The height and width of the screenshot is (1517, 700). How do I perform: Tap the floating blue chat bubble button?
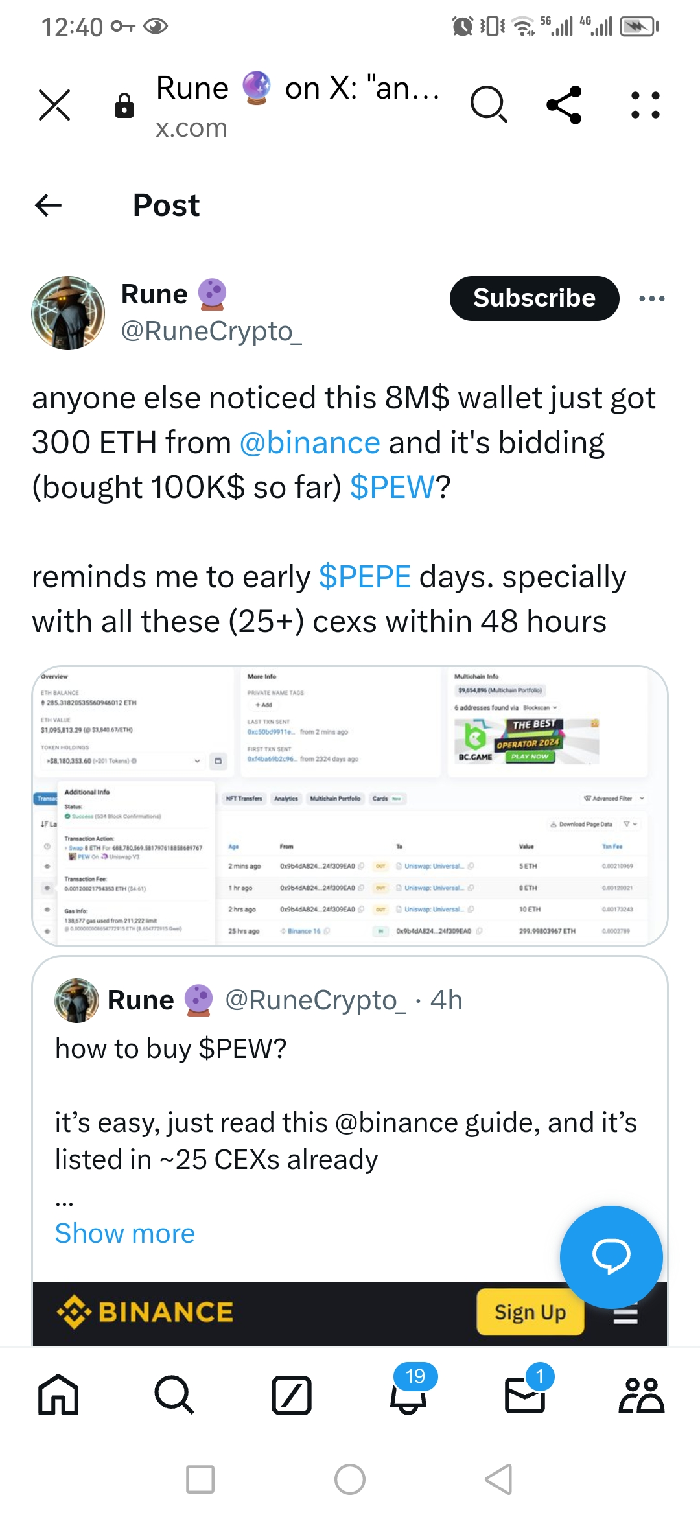pyautogui.click(x=611, y=1257)
